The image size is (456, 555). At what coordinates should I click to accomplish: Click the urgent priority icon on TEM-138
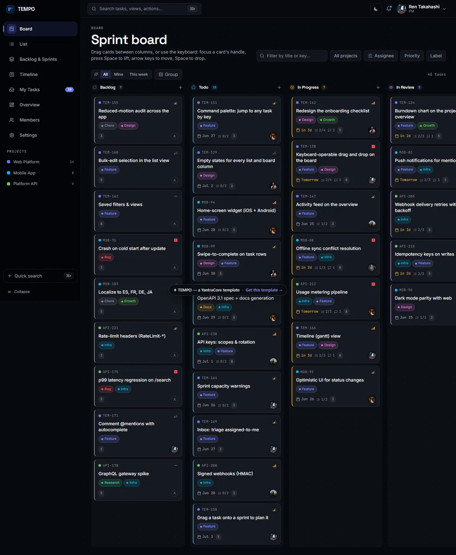(x=373, y=147)
